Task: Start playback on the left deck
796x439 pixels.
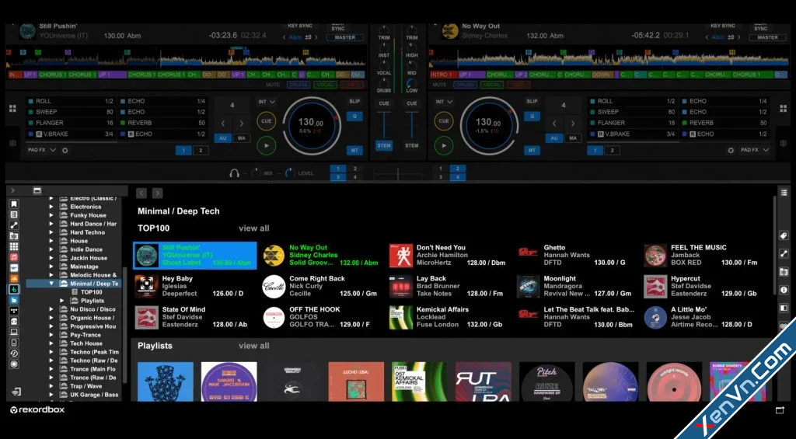Action: tap(266, 145)
